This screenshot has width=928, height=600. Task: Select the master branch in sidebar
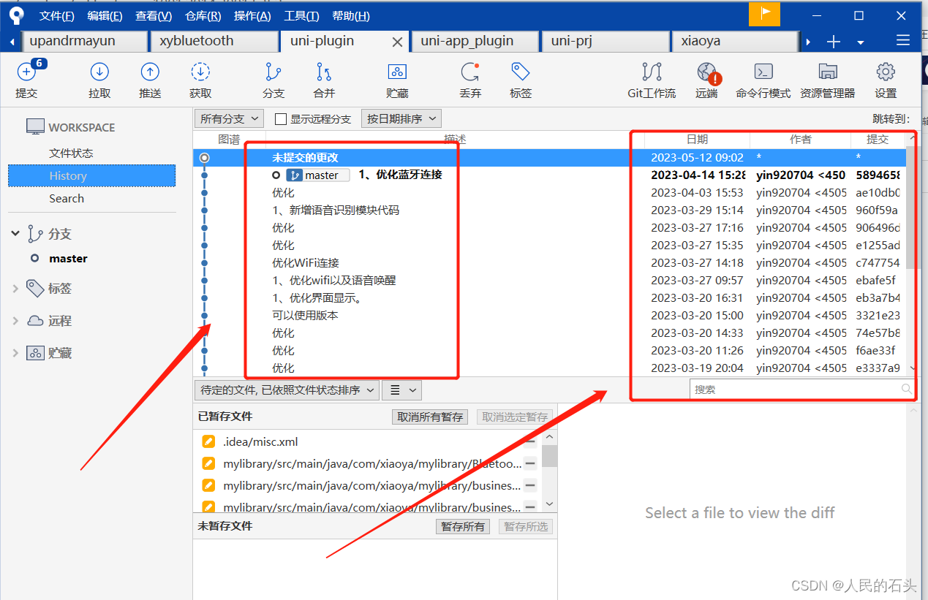click(68, 259)
